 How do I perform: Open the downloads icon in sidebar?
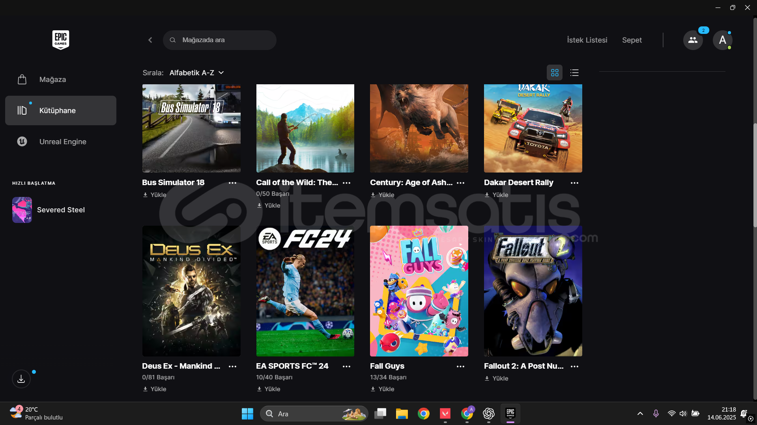[x=21, y=379]
